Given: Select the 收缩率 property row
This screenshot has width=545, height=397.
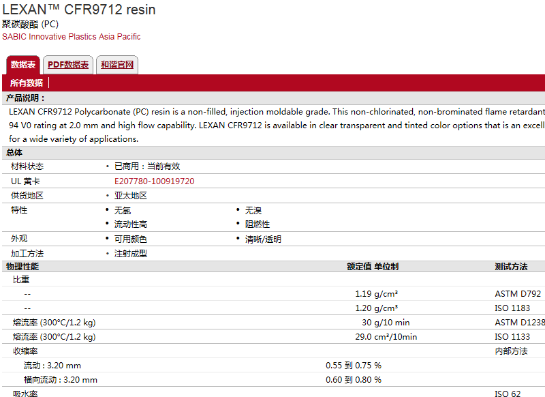Looking at the screenshot, I should (x=25, y=351).
